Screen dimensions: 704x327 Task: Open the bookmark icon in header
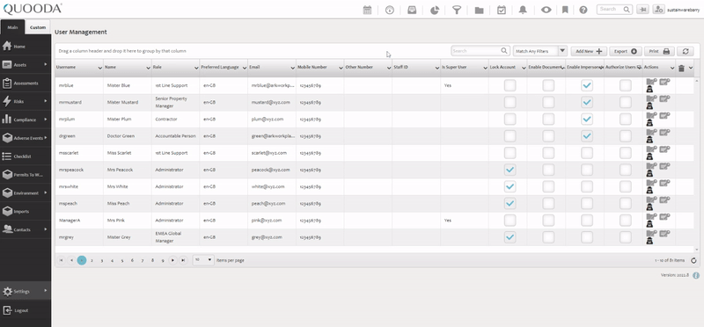point(565,10)
